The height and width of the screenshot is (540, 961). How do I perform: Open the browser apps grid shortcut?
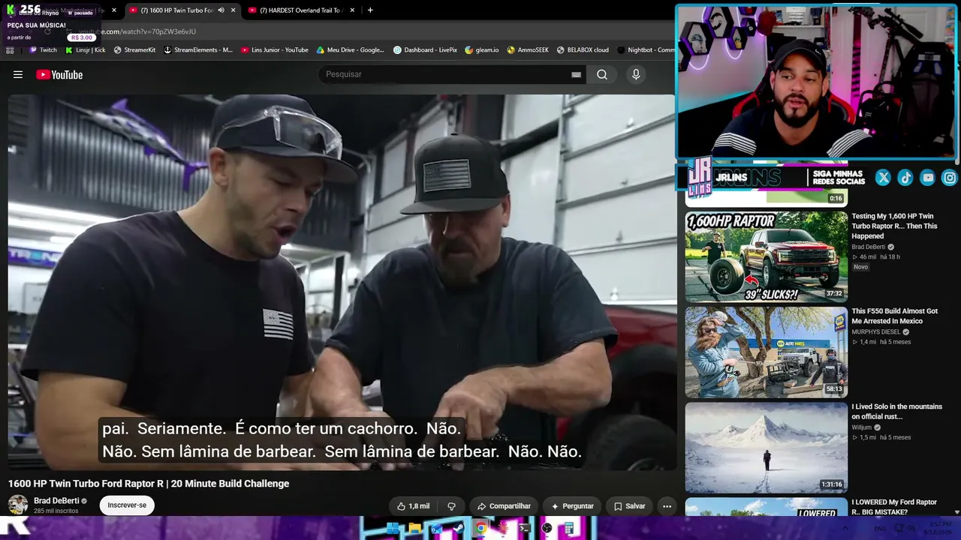[10, 50]
